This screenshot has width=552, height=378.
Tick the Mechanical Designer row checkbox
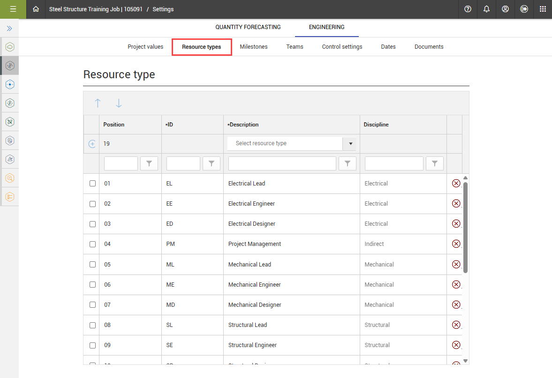pyautogui.click(x=92, y=305)
